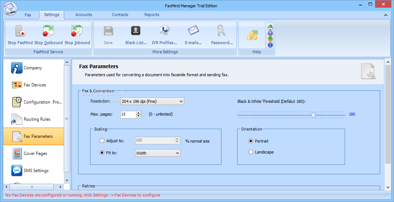The width and height of the screenshot is (394, 202).
Task: Stop the Outbound fax service
Action: tap(49, 31)
